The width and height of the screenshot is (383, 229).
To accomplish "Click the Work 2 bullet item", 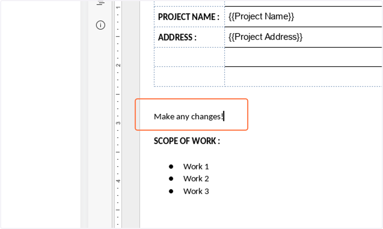I will 196,179.
